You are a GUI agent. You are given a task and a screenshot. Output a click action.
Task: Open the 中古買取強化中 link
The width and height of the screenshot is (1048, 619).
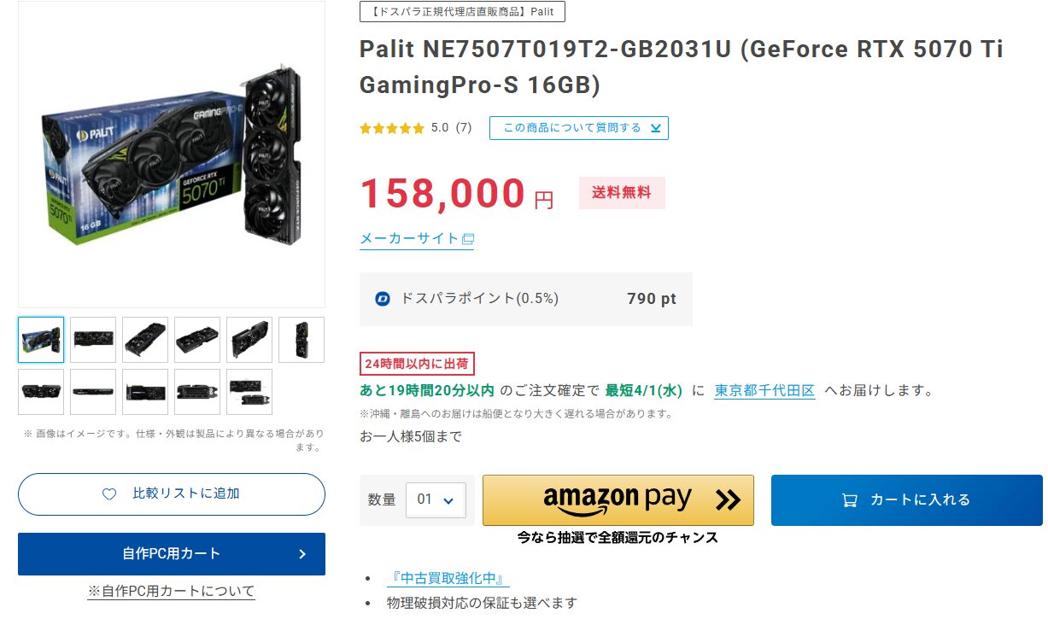coord(446,578)
